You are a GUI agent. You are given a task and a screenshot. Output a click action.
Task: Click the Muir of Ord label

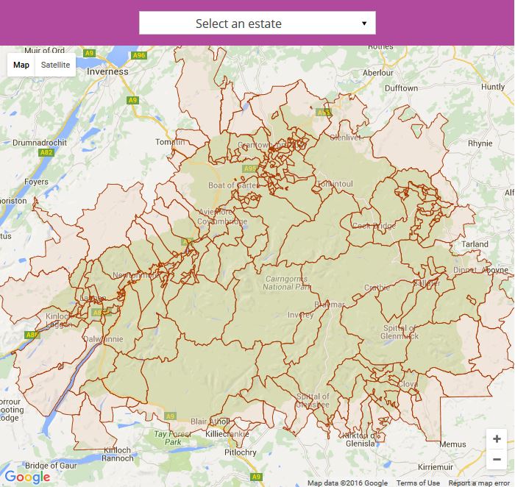point(44,50)
